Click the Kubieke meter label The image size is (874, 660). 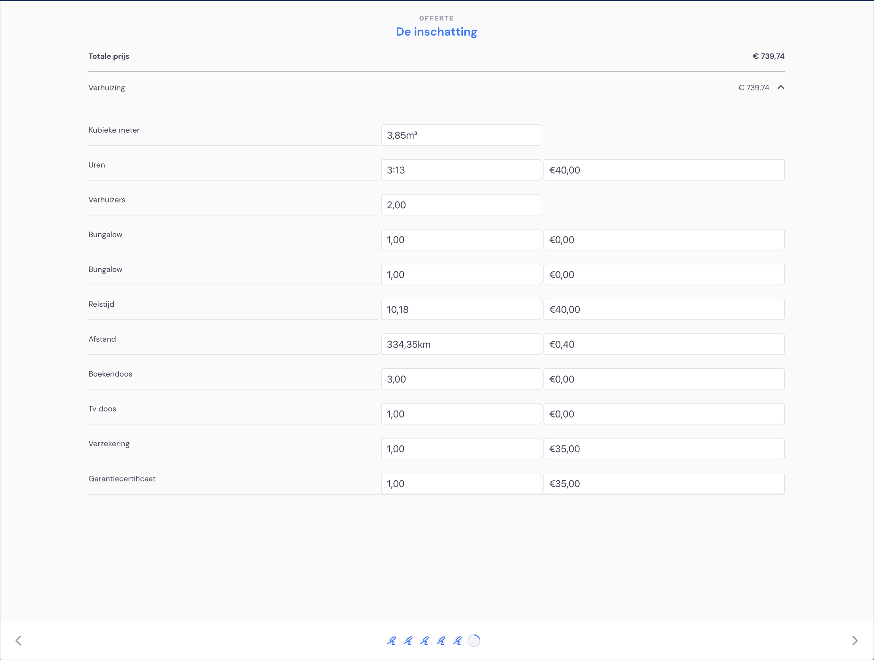click(x=114, y=130)
